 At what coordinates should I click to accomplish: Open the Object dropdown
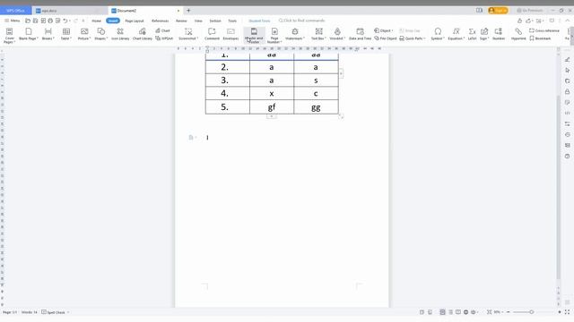point(383,30)
